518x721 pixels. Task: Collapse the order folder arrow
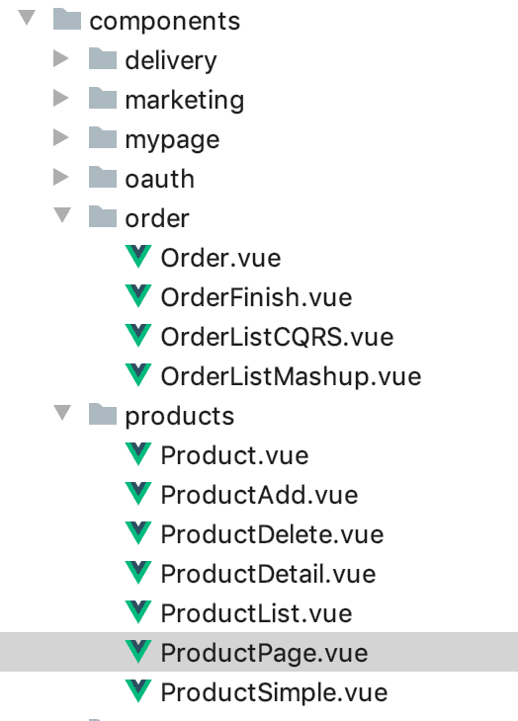tap(62, 215)
